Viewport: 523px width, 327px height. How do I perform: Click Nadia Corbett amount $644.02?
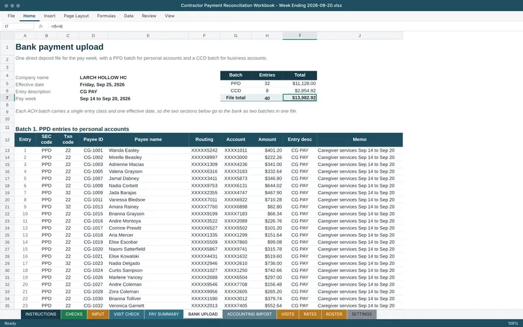pyautogui.click(x=273, y=186)
